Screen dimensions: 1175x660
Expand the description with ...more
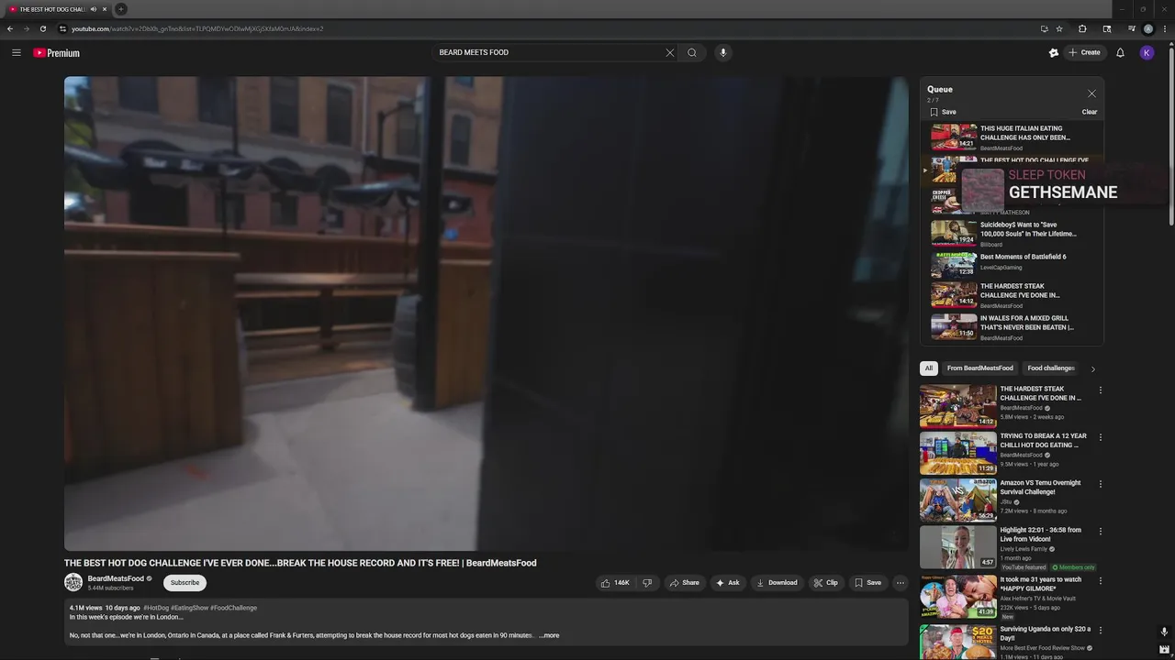tap(549, 635)
